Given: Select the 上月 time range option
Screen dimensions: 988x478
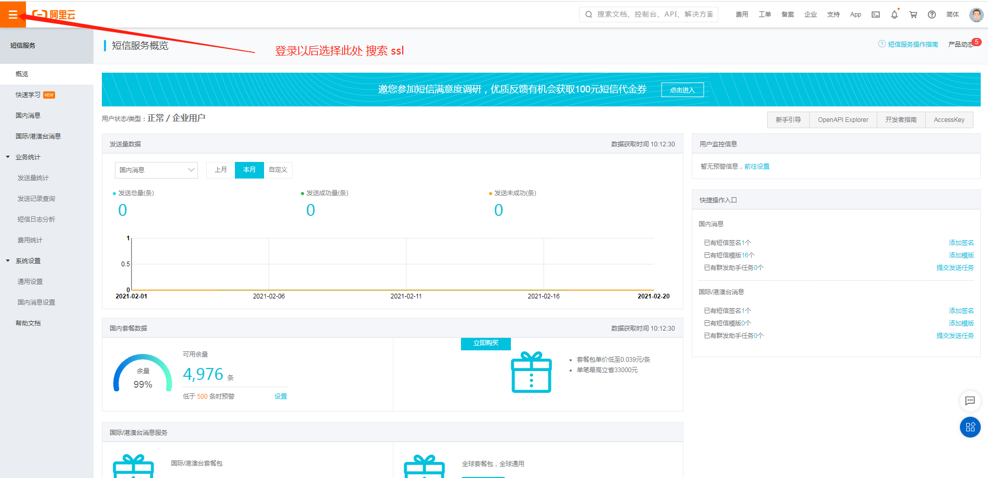Looking at the screenshot, I should 220,170.
